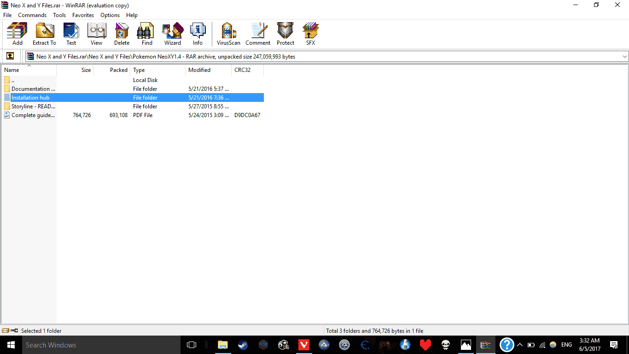
Task: Open the Vivaldi browser from the taskbar
Action: point(303,345)
